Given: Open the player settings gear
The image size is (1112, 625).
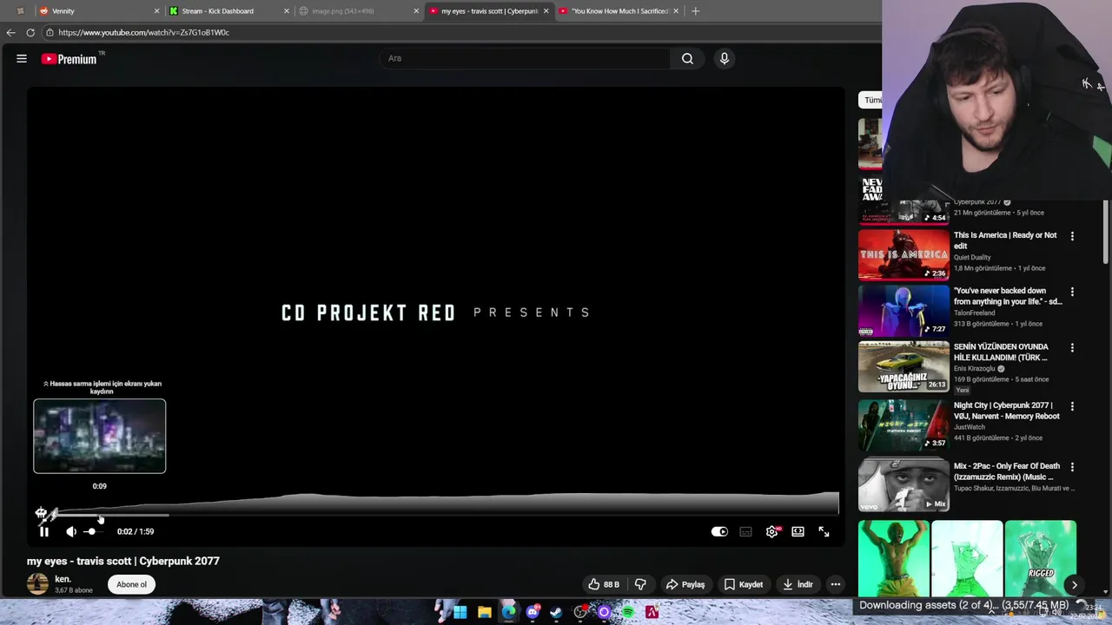Looking at the screenshot, I should pos(771,532).
